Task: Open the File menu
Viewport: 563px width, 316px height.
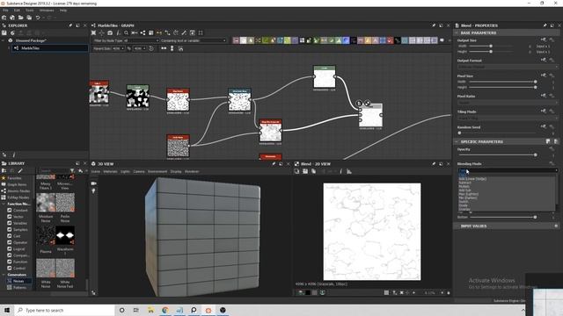Action: tap(5, 11)
